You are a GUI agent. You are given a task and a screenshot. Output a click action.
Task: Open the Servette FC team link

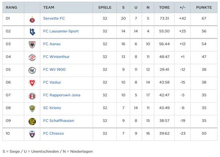click(x=54, y=18)
